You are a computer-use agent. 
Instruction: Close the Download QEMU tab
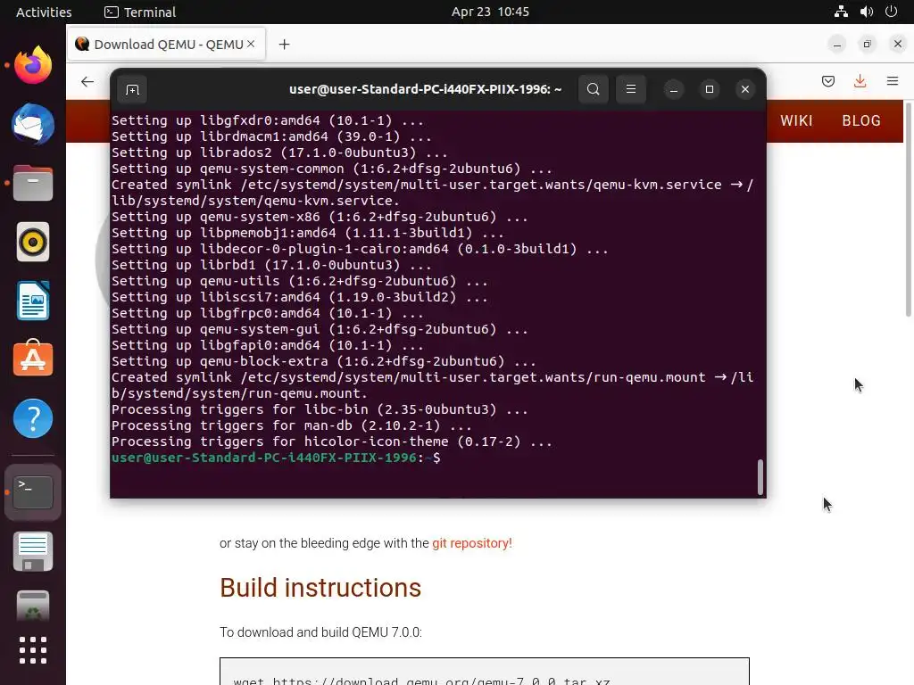(x=251, y=44)
